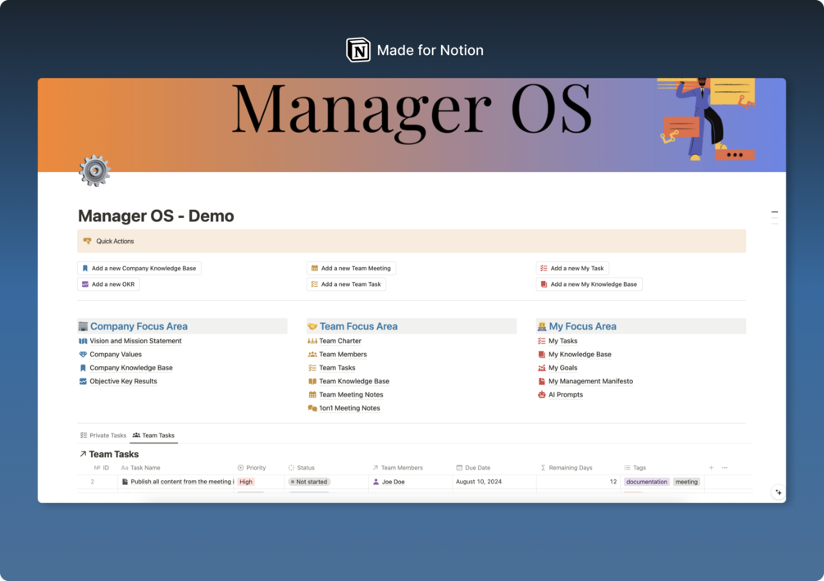The width and height of the screenshot is (824, 581).
Task: Click the Notion AI sparkle button
Action: (x=778, y=492)
